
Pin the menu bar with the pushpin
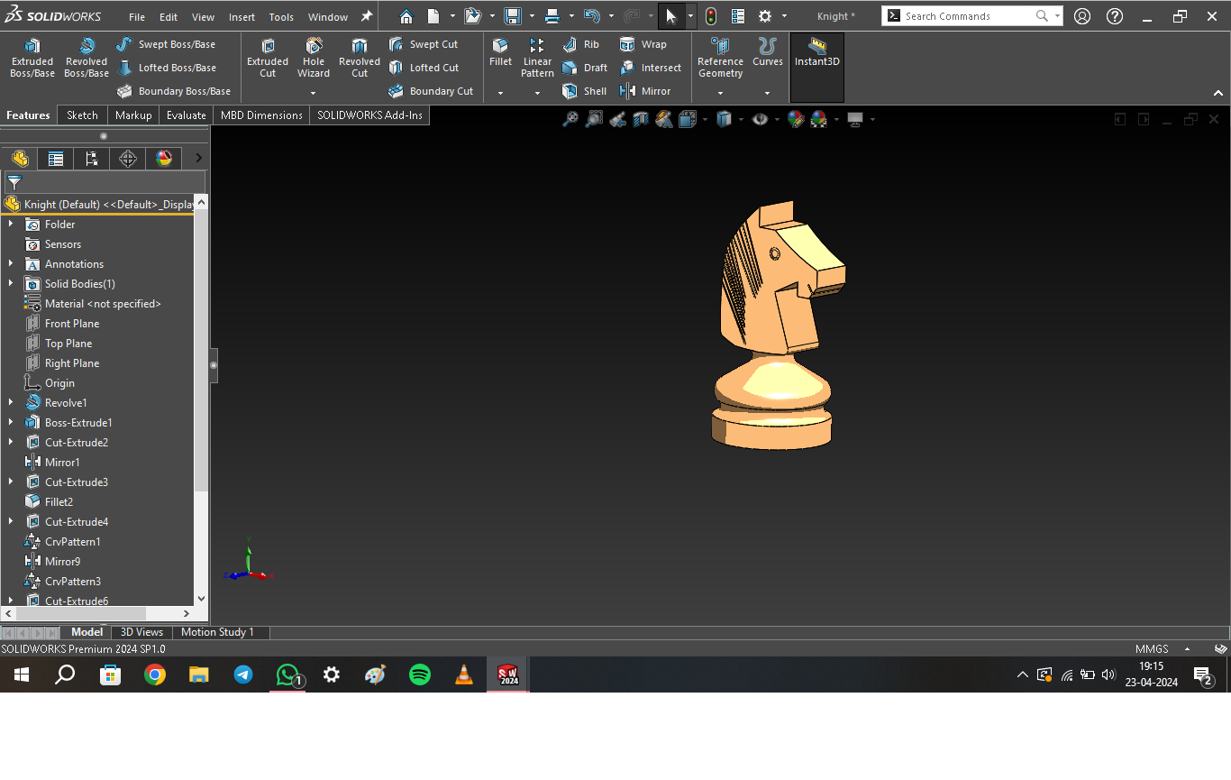tap(367, 16)
